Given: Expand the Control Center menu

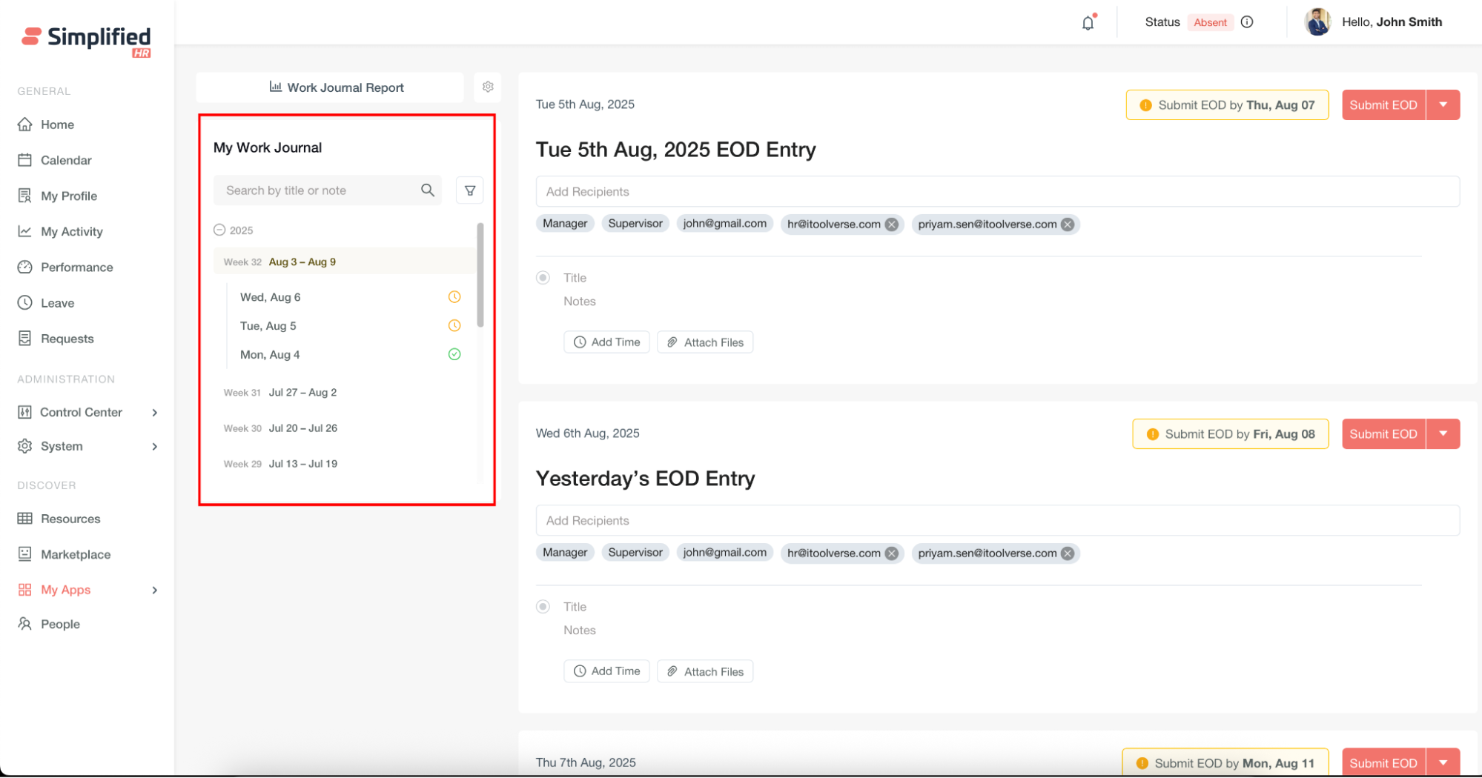Looking at the screenshot, I should [154, 413].
